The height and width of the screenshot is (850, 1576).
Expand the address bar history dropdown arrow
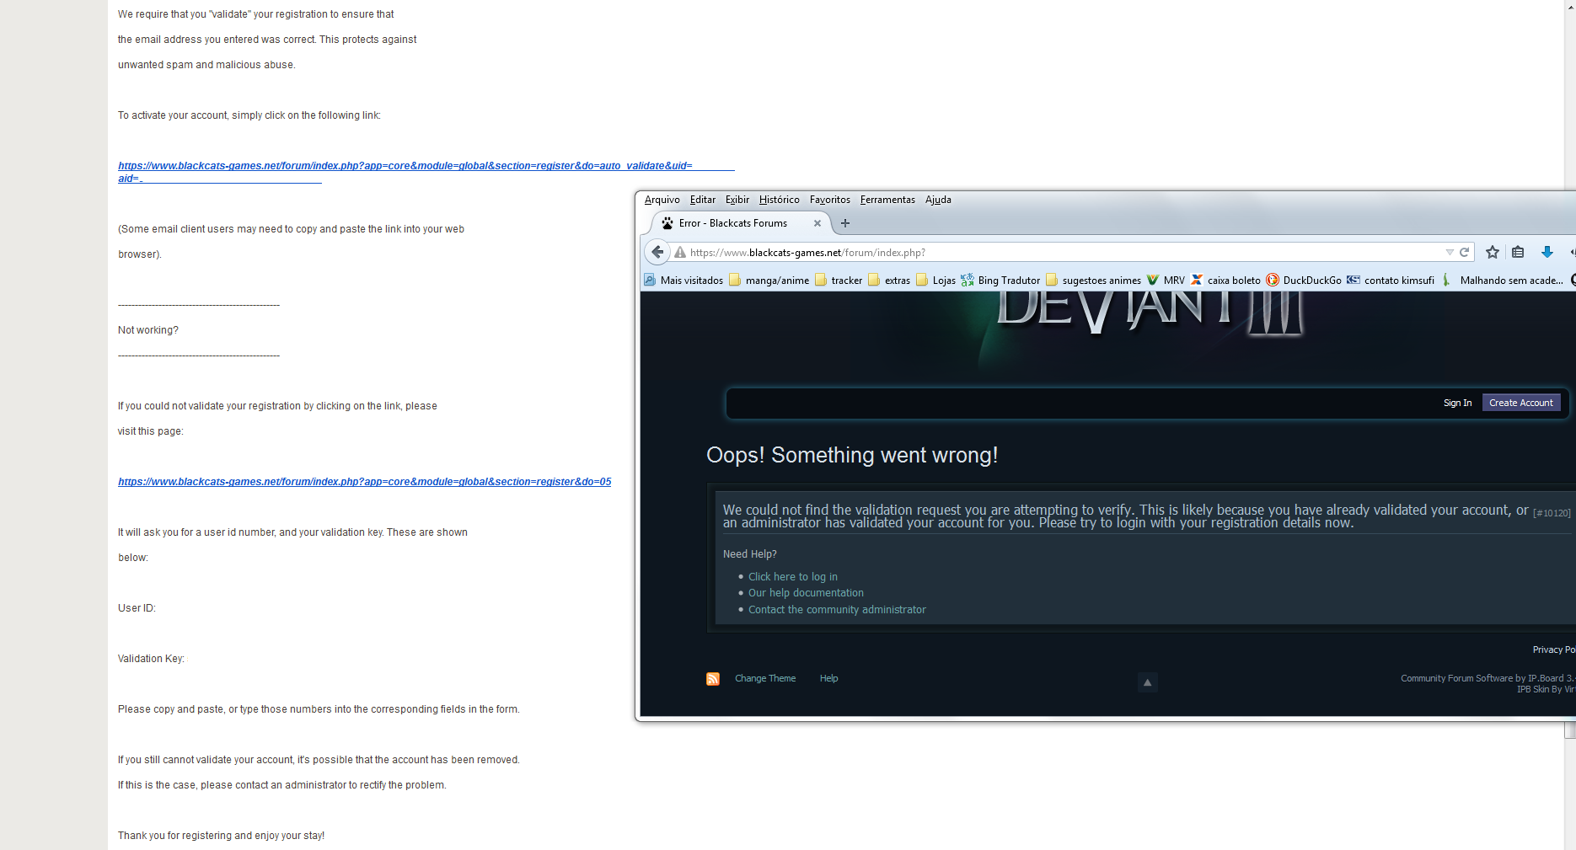coord(1450,252)
